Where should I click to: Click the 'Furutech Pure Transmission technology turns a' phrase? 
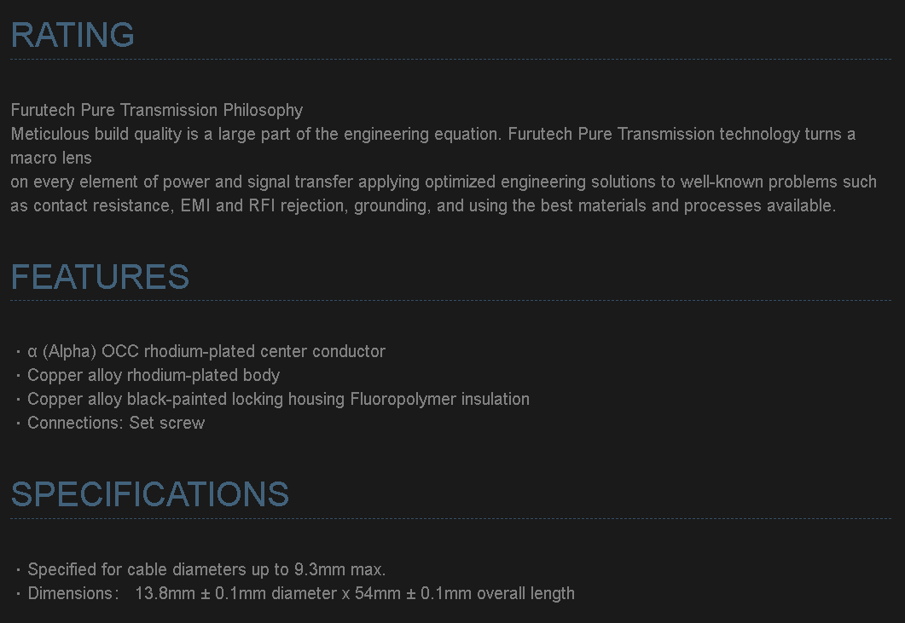pos(682,135)
